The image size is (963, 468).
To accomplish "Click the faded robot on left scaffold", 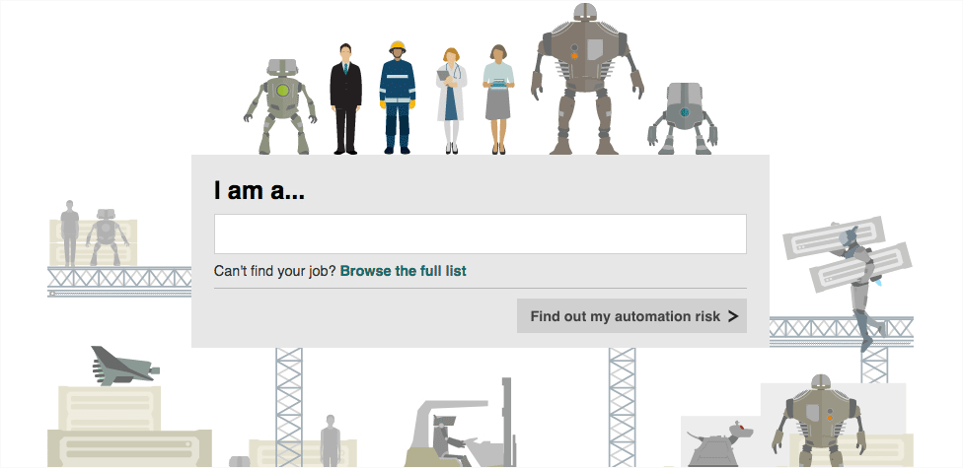I will click(x=107, y=237).
